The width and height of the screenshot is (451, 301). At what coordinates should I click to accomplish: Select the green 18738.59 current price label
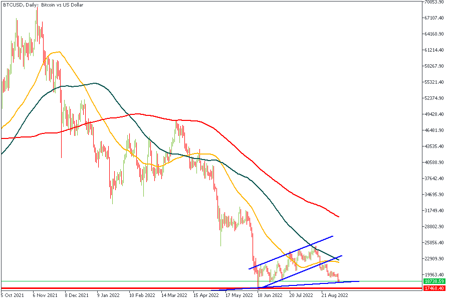(434, 282)
